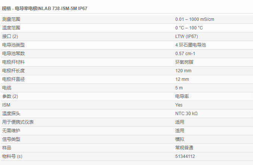Click the 电极杆直径 label
The height and width of the screenshot is (165, 253).
click(13, 79)
